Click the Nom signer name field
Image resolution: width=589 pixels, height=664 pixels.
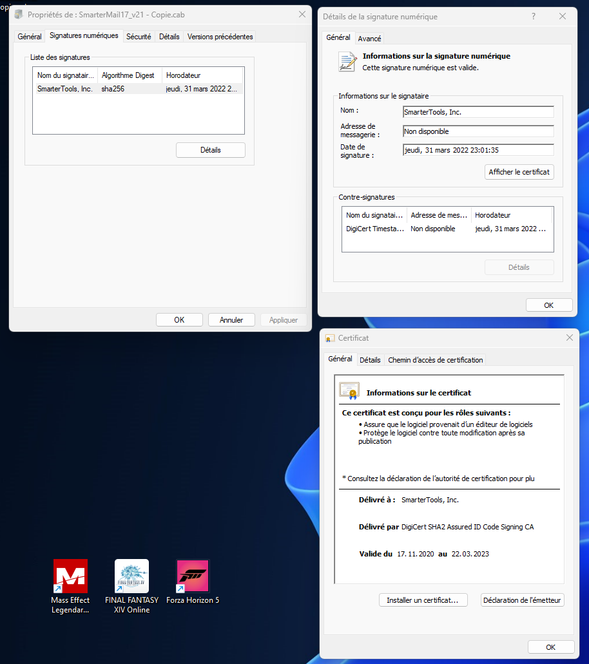click(x=478, y=112)
